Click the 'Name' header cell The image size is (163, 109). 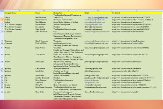click(x=44, y=13)
